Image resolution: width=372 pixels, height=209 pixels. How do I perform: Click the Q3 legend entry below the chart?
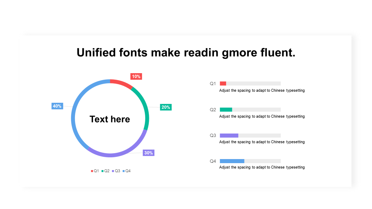116,171
